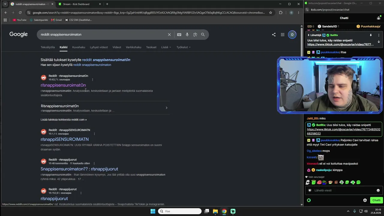The width and height of the screenshot is (384, 216).
Task: Open the Säästöpankki bookmark
Action: coord(39,20)
